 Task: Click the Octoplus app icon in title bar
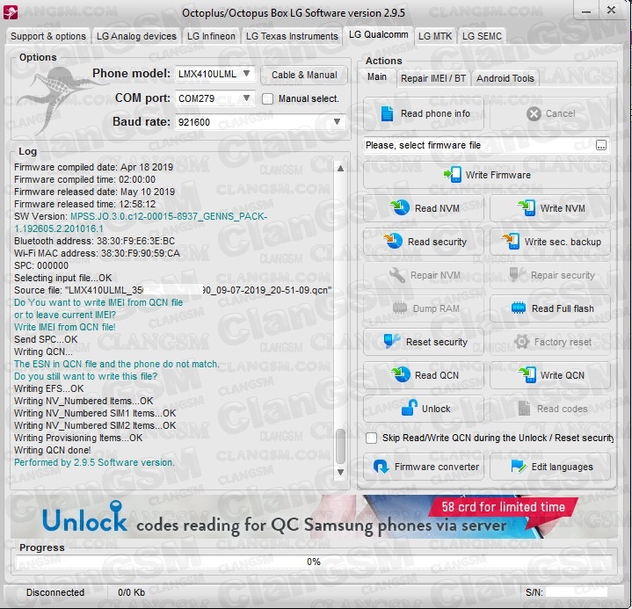coord(11,12)
